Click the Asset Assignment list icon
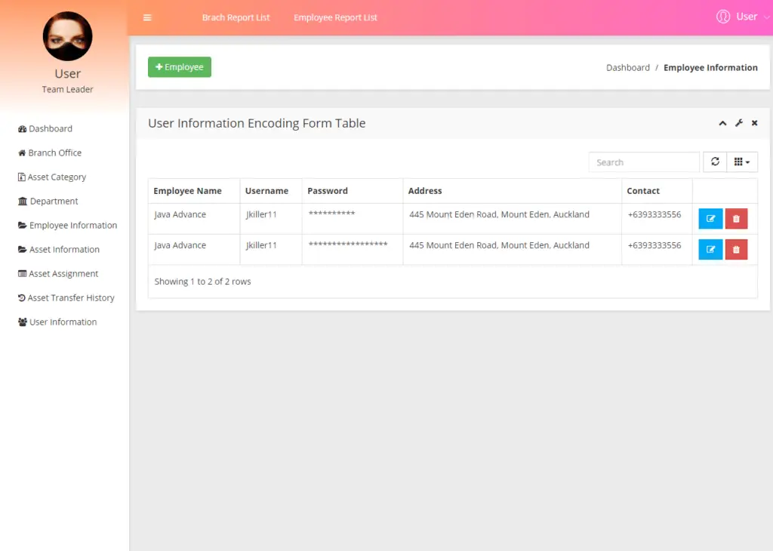 tap(21, 273)
